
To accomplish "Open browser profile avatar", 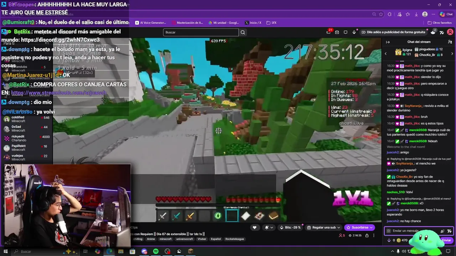I will 425,14.
